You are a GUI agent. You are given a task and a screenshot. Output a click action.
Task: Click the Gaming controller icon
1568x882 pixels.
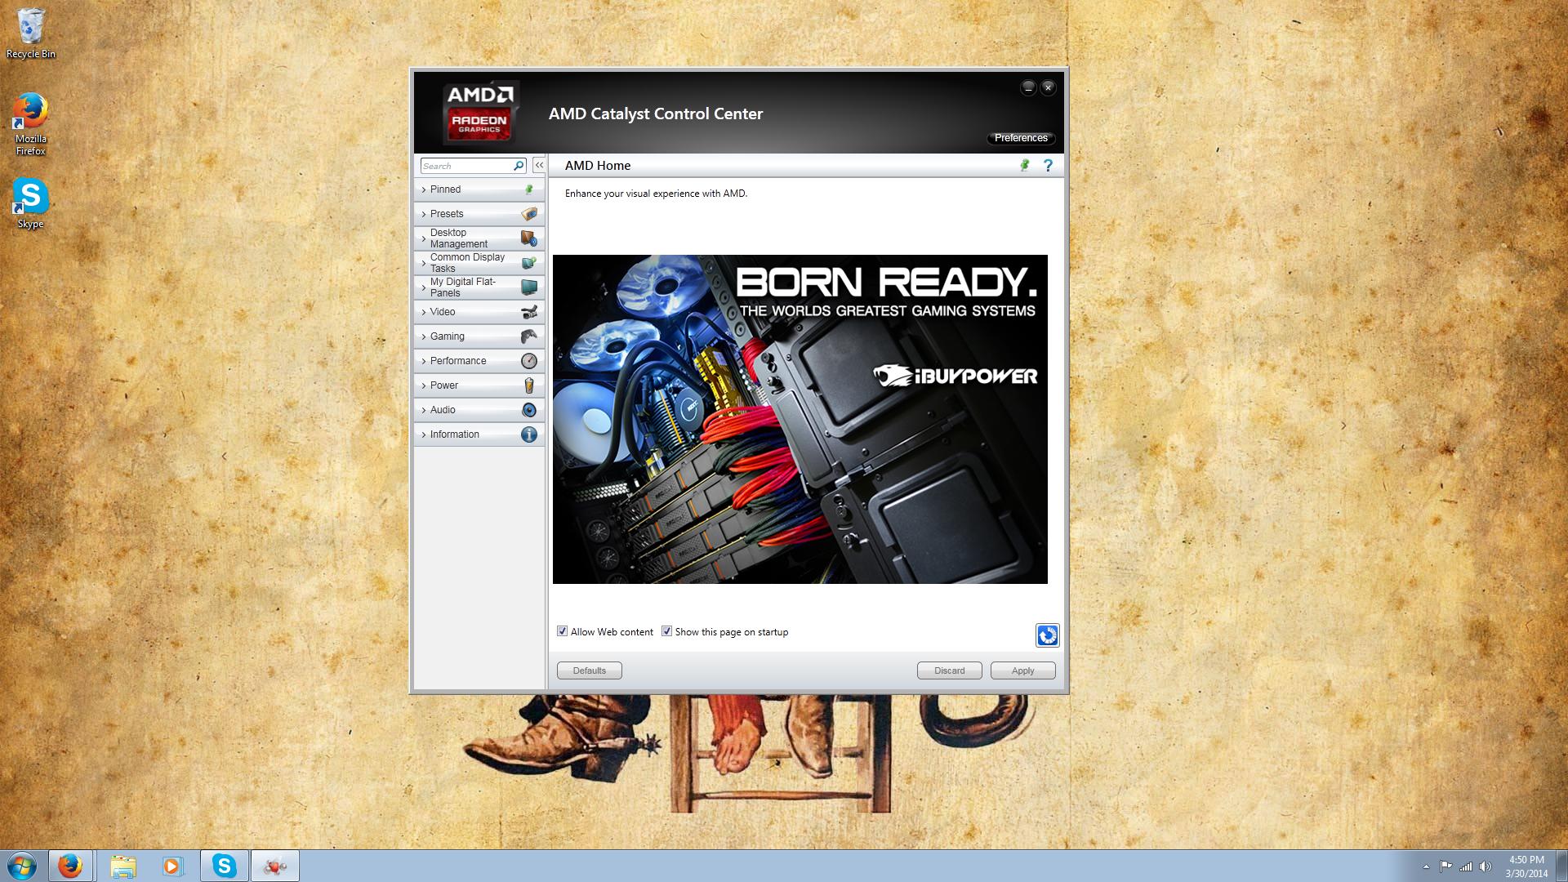(x=529, y=336)
